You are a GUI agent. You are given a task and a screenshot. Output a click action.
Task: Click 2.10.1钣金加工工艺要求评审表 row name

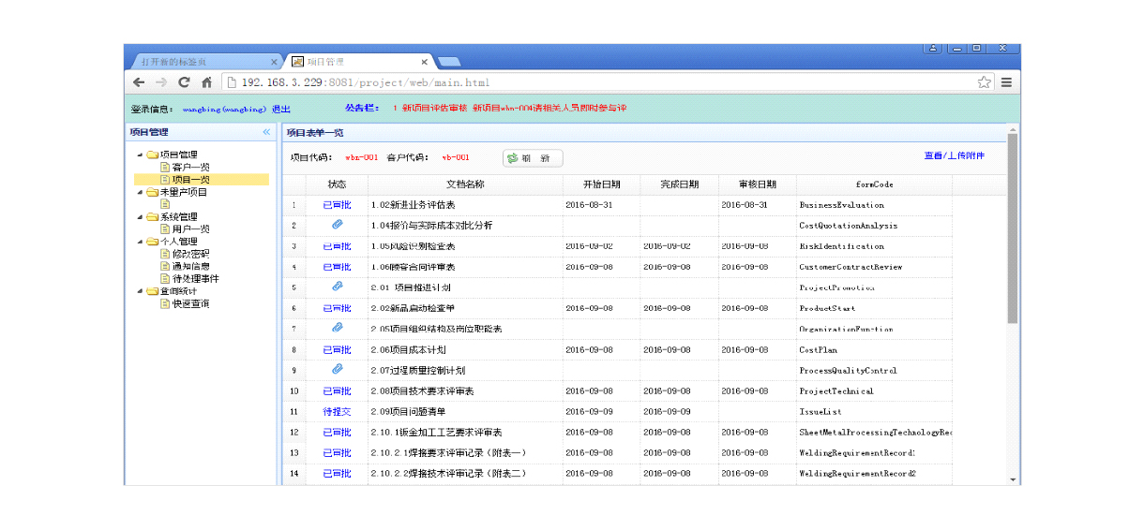tap(436, 432)
